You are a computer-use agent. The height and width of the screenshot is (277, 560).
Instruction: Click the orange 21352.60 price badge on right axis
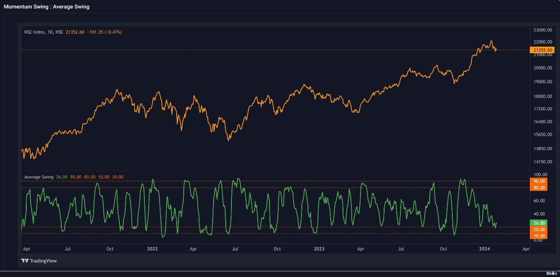(542, 50)
